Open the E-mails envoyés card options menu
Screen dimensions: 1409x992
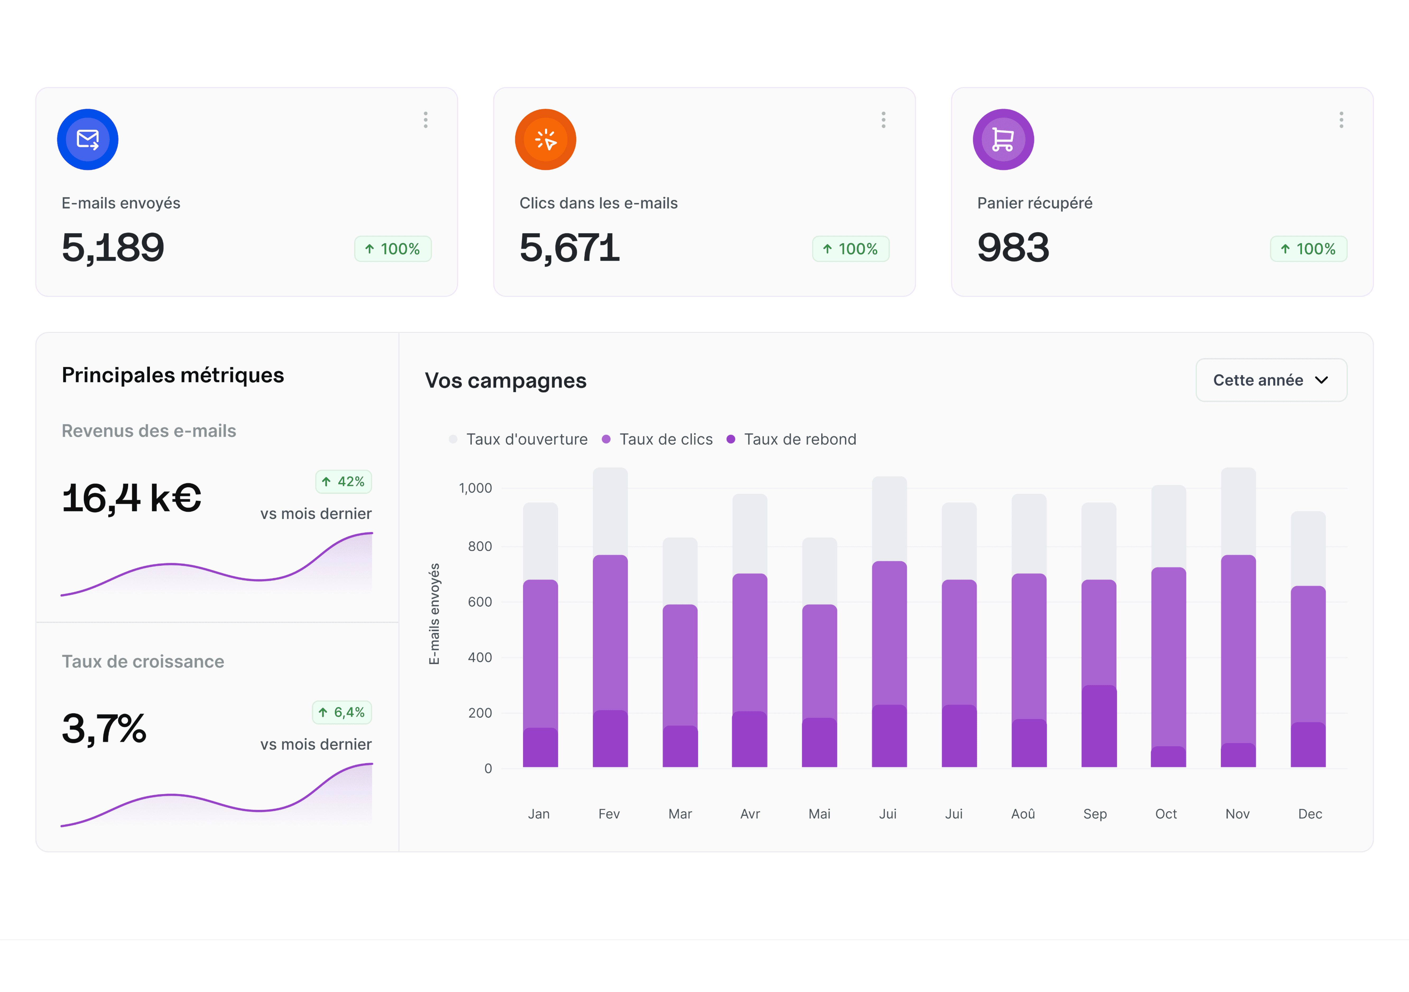pos(425,120)
